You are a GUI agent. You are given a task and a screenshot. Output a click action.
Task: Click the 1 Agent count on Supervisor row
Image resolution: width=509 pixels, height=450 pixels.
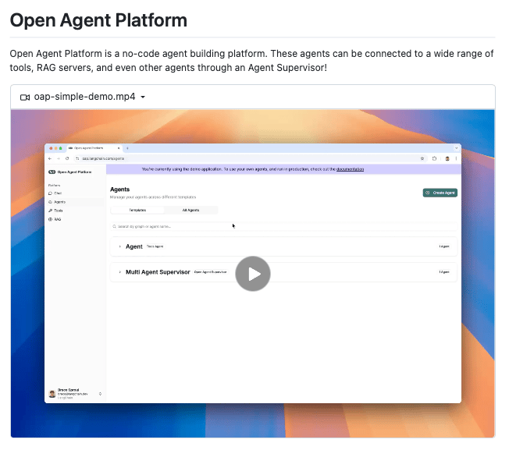click(x=444, y=272)
